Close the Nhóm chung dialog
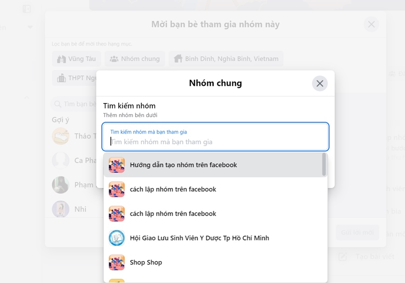Image resolution: width=405 pixels, height=283 pixels. tap(320, 83)
